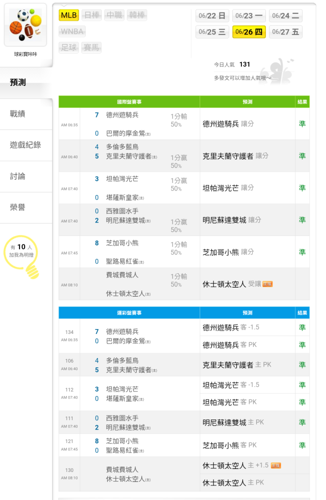Click the 國際盤賽事 table header

(x=129, y=101)
